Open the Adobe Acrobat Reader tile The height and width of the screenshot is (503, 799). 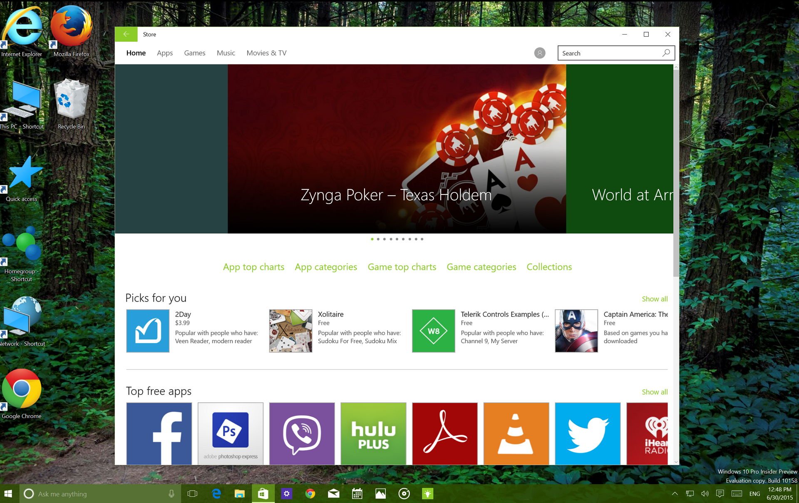[x=445, y=433]
